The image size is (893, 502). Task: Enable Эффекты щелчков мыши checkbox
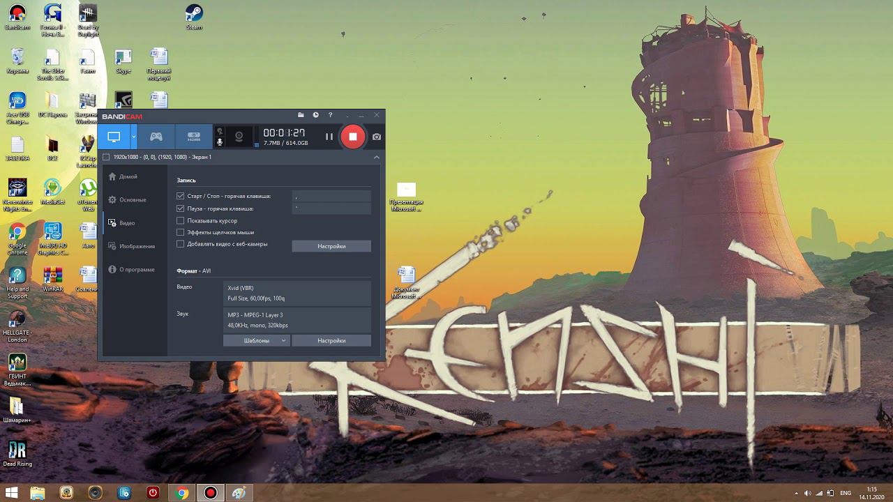pos(181,232)
